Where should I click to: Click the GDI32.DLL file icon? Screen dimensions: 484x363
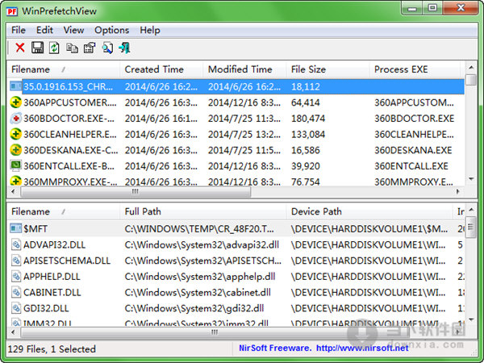(16, 308)
